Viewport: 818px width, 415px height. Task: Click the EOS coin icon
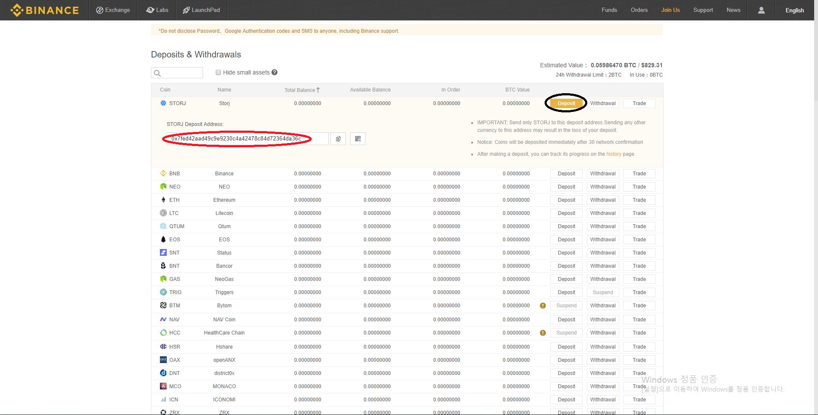click(163, 239)
